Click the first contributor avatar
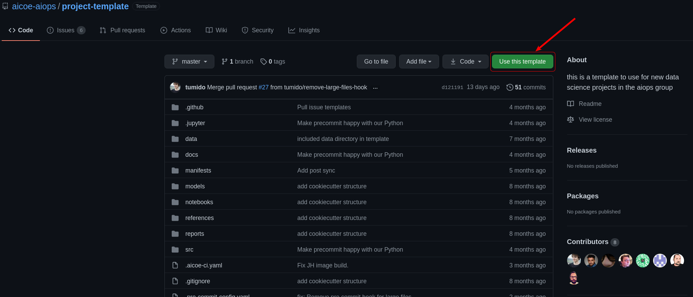This screenshot has width=693, height=297. click(x=574, y=261)
